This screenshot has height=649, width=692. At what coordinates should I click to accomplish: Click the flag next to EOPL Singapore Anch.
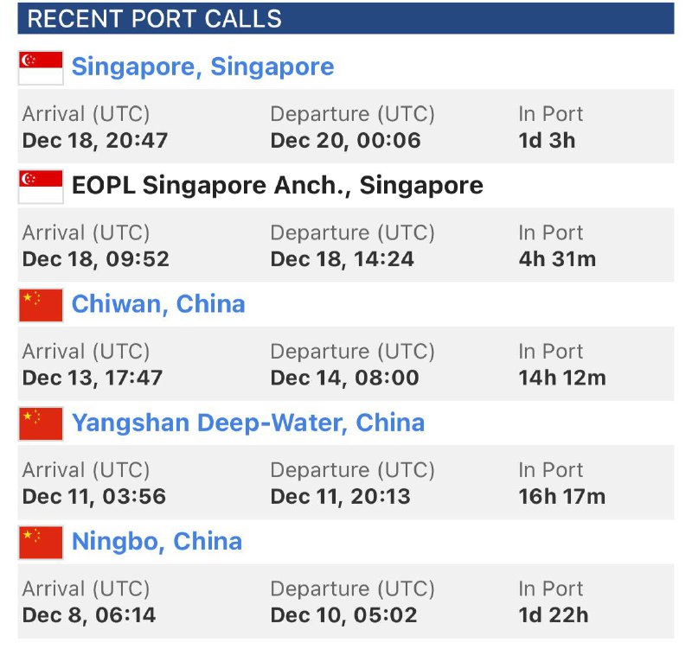[41, 186]
